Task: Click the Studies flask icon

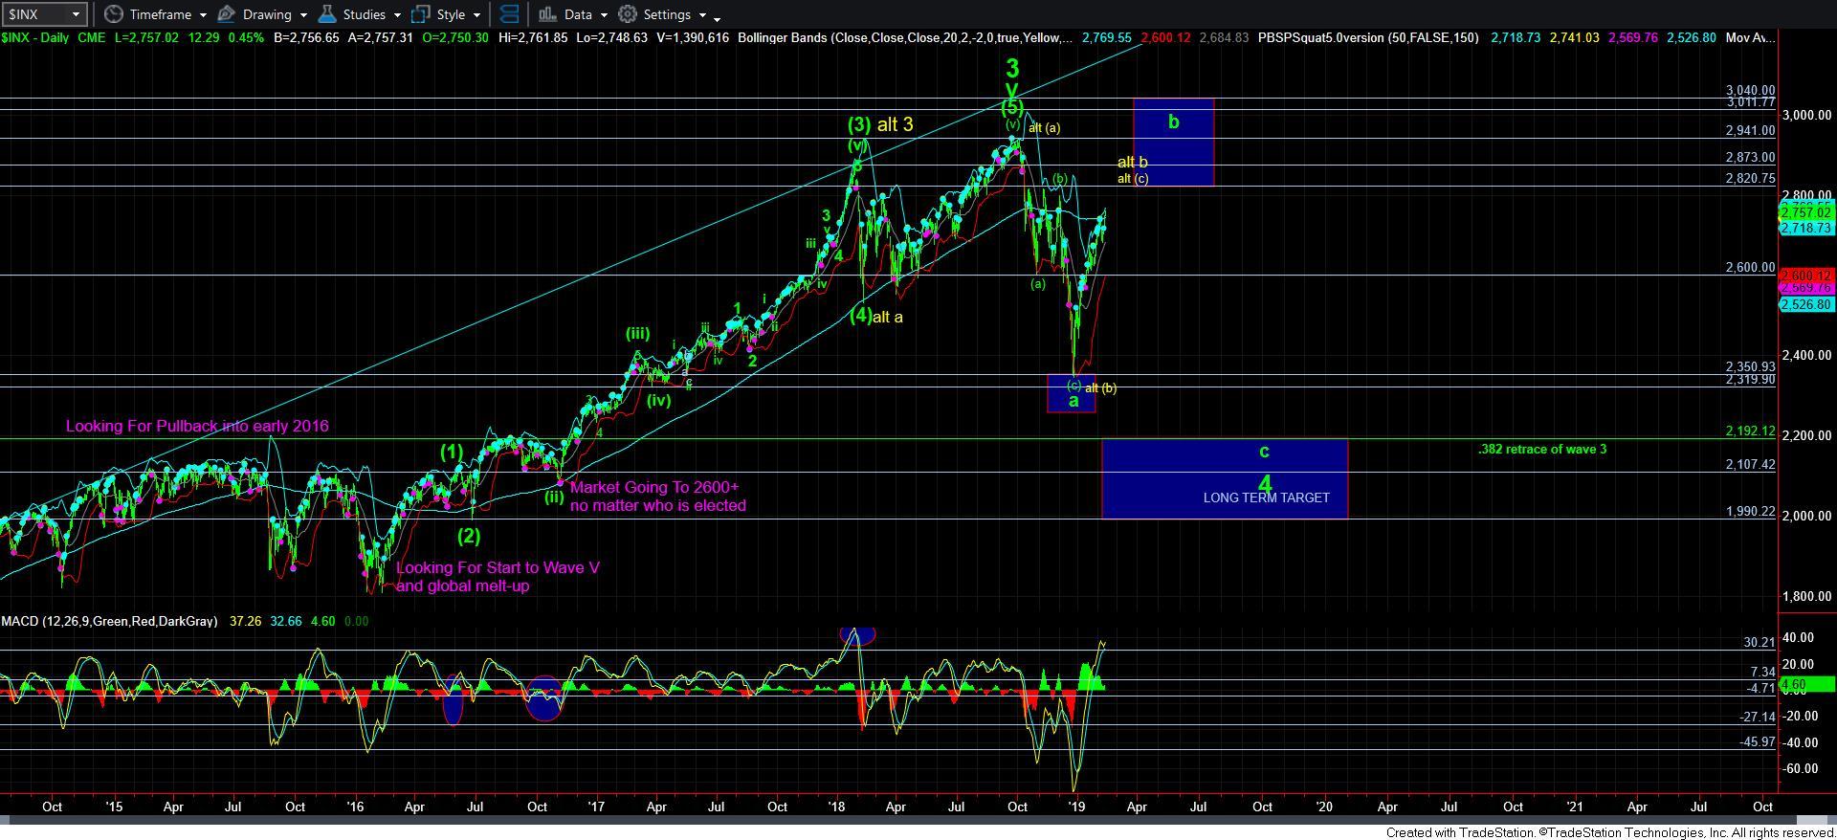Action: point(327,14)
